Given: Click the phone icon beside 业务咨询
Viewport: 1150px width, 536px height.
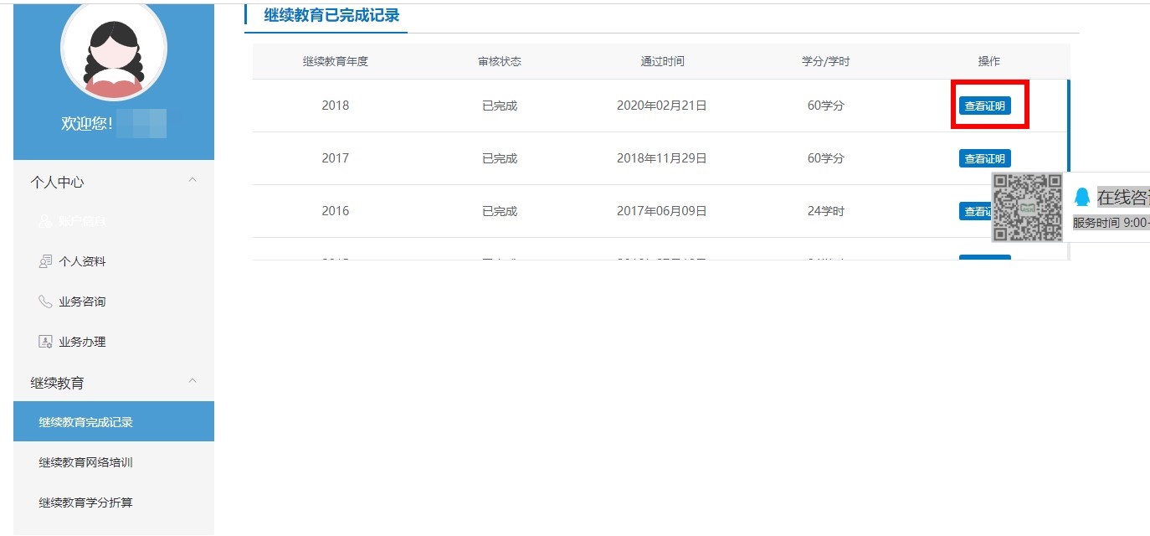Looking at the screenshot, I should [46, 301].
